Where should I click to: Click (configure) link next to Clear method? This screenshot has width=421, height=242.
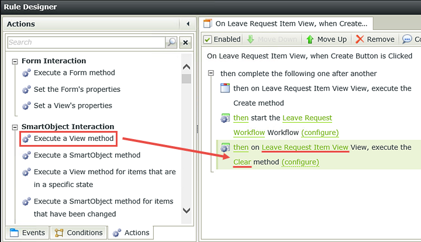point(300,162)
